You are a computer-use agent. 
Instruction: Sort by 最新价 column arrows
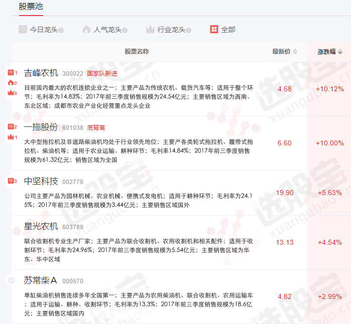[295, 52]
